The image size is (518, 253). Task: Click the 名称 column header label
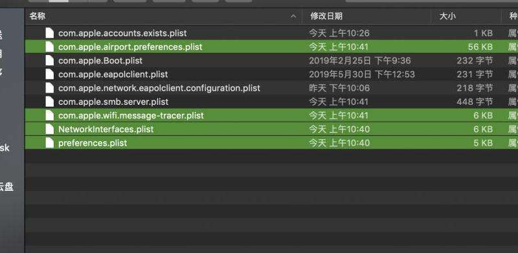(38, 16)
